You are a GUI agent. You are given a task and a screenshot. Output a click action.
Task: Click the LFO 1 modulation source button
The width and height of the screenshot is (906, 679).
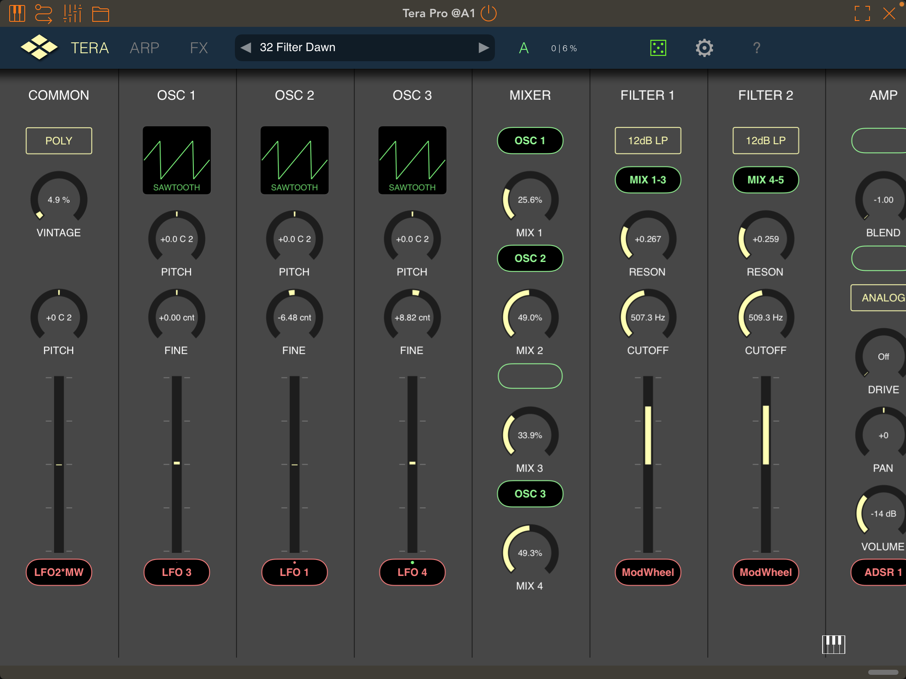294,573
